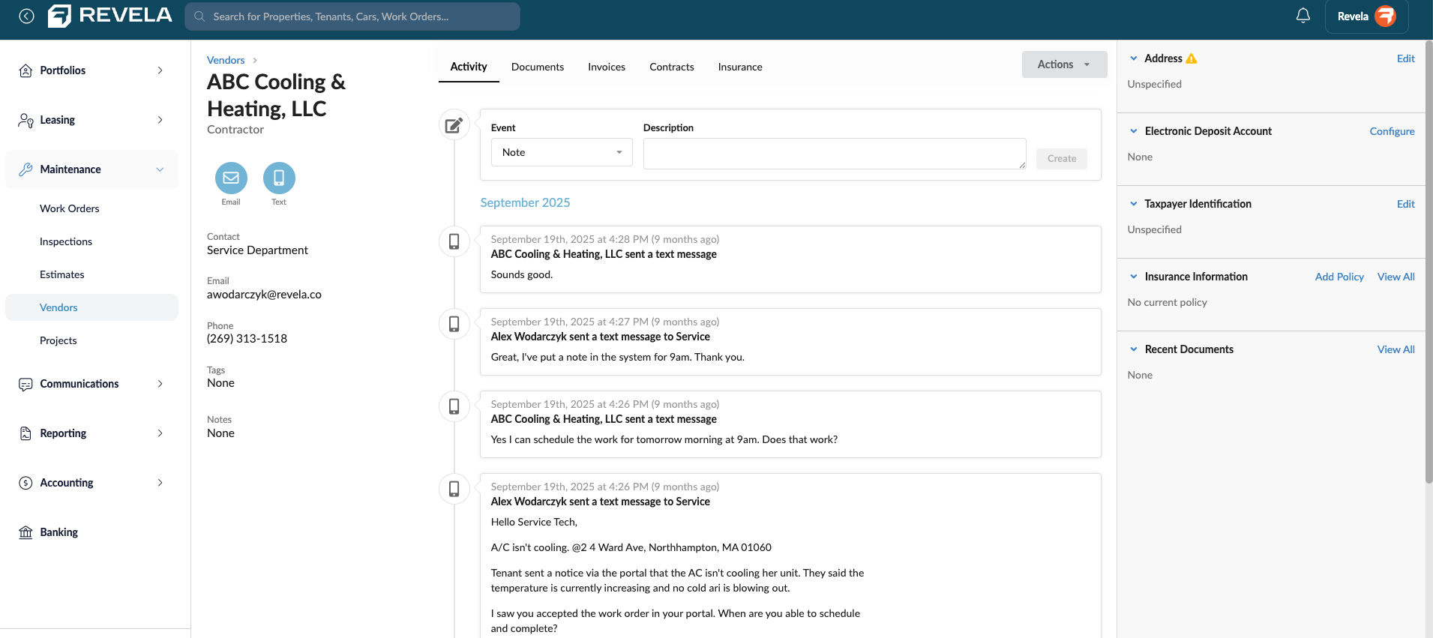Expand the Communications menu chevron
Screen dimensions: 1433x638
click(160, 384)
